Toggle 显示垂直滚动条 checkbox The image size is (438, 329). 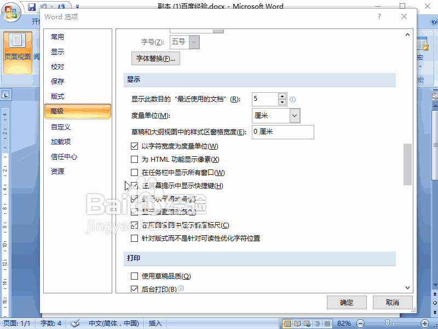pyautogui.click(x=134, y=212)
